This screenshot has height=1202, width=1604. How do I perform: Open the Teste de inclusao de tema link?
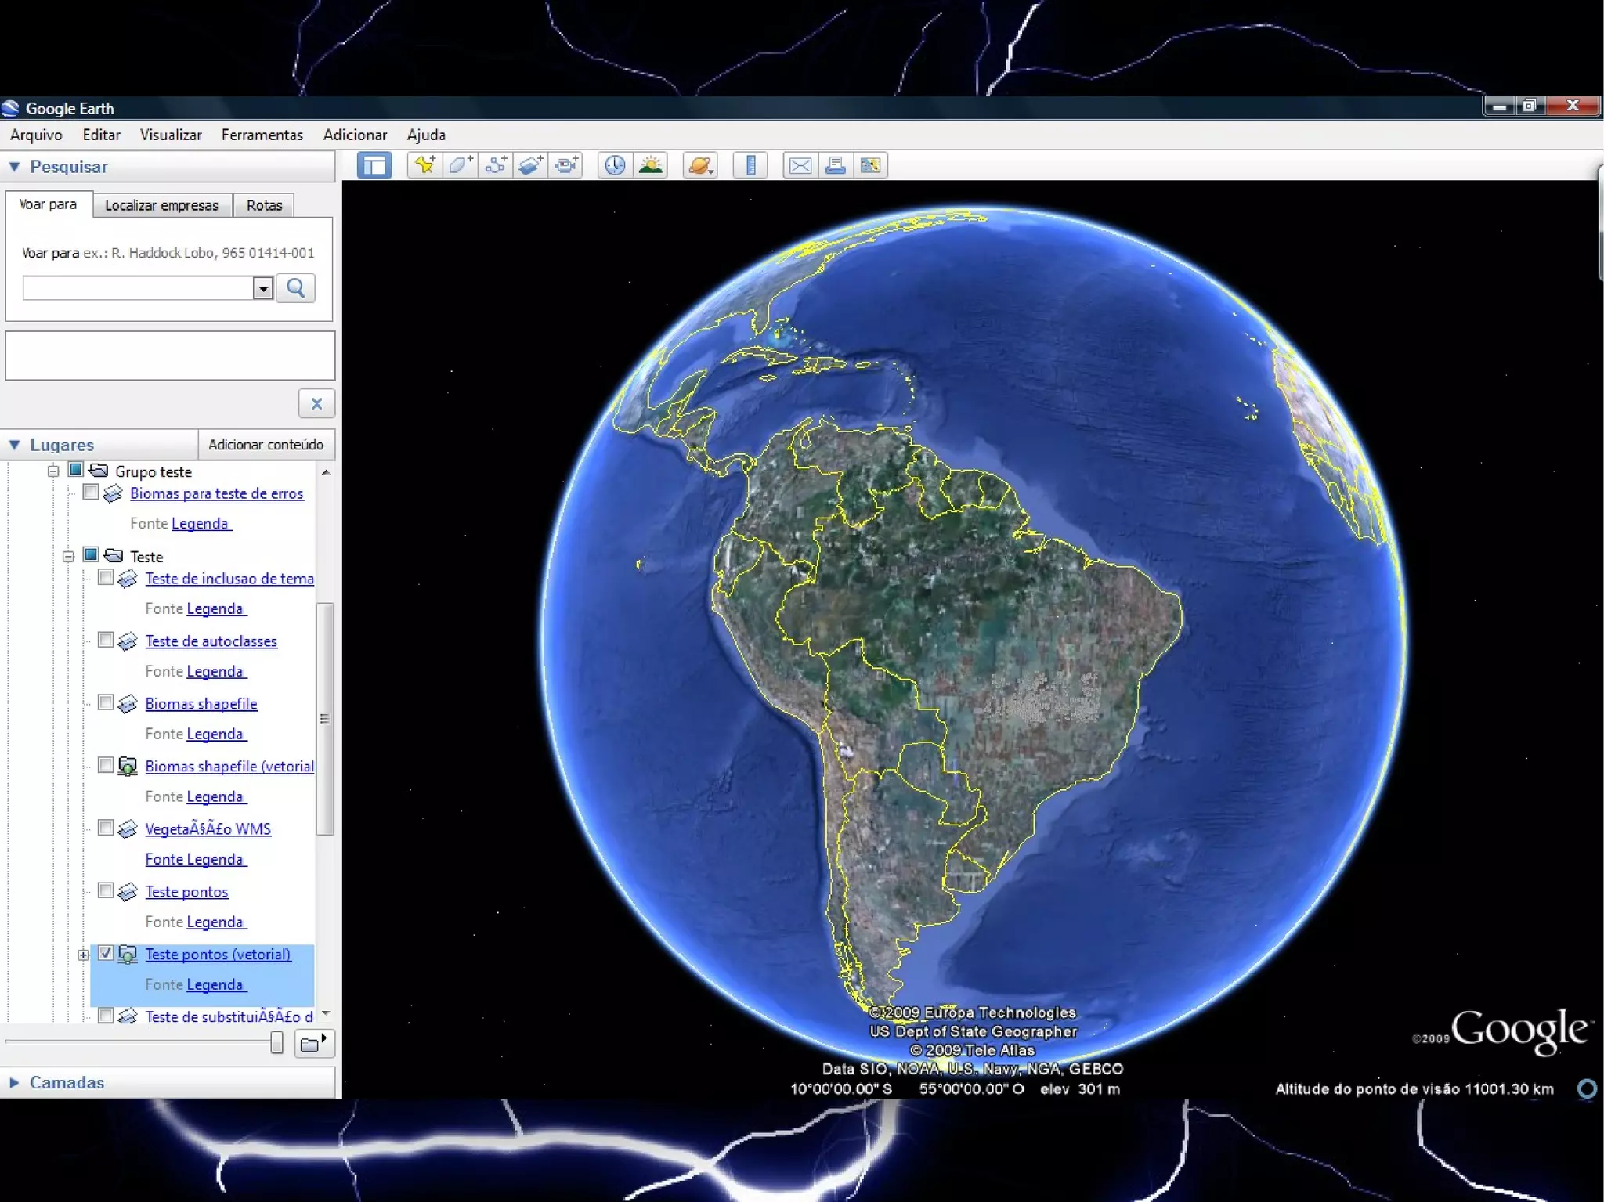click(x=229, y=578)
